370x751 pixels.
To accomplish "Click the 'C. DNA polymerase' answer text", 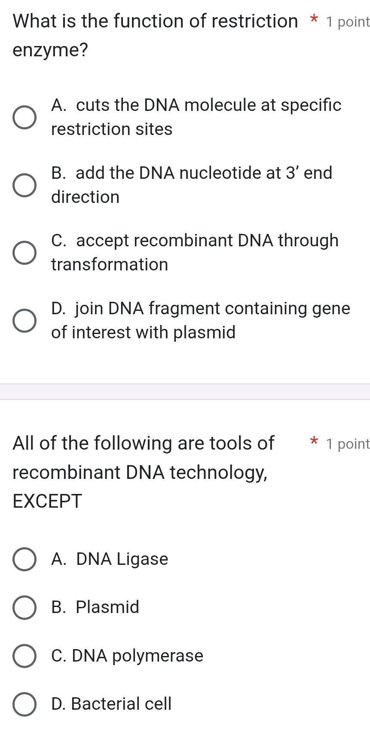I will (x=127, y=656).
